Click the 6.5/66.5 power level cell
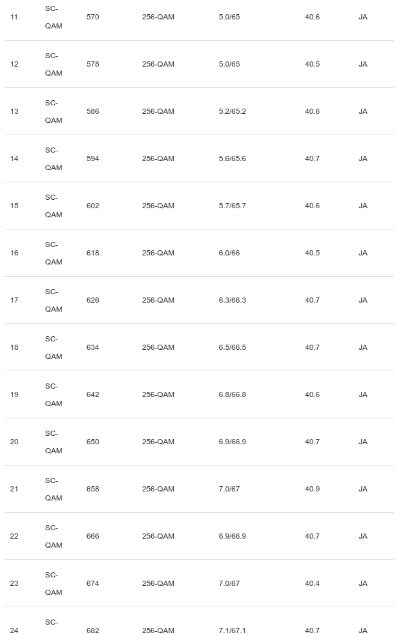Image resolution: width=396 pixels, height=635 pixels. click(x=232, y=347)
